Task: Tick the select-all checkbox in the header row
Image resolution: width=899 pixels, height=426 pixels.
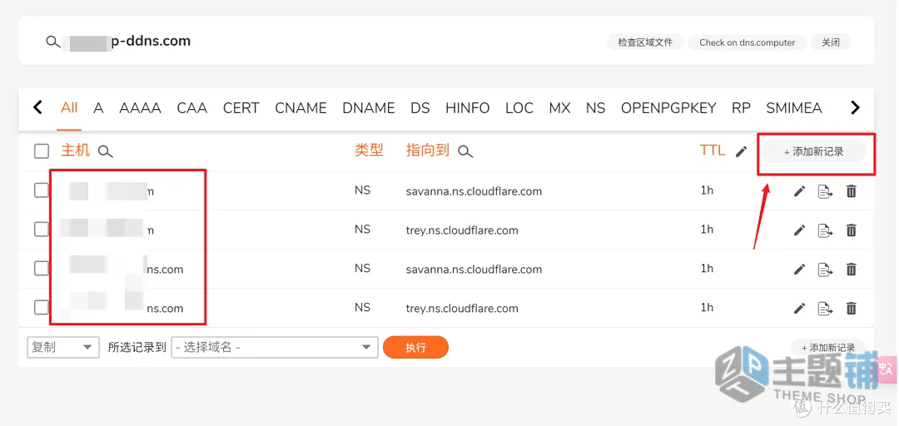Action: 42,151
